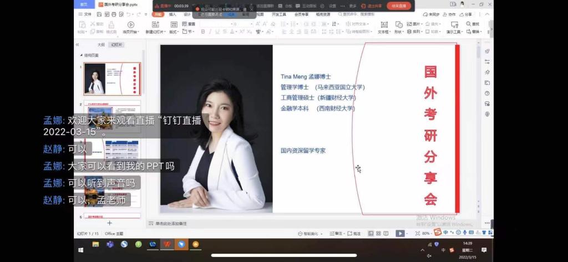568x262 pixels.
Task: Open WPS app from Windows taskbar
Action: click(x=166, y=244)
